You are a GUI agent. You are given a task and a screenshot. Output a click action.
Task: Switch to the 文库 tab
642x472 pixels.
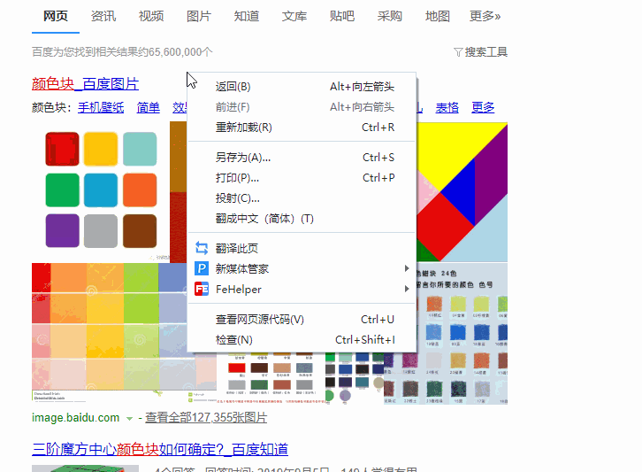pos(294,17)
